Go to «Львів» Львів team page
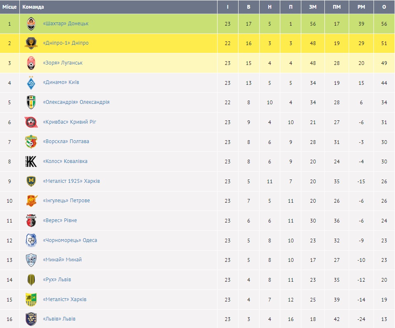Viewport: 395px width, 328px height. tap(59, 319)
